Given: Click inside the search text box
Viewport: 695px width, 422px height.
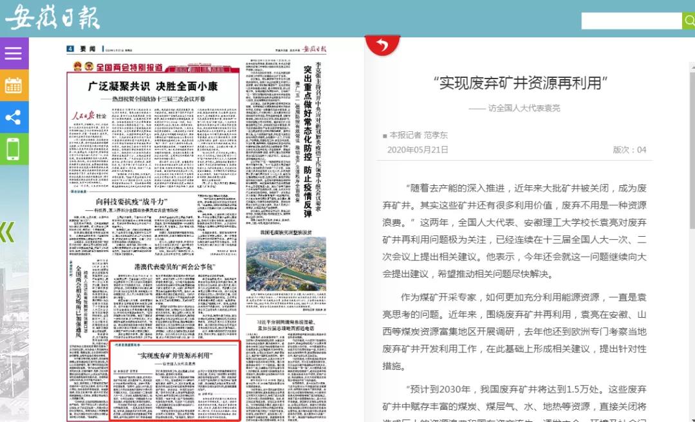Looking at the screenshot, I should (631, 21).
